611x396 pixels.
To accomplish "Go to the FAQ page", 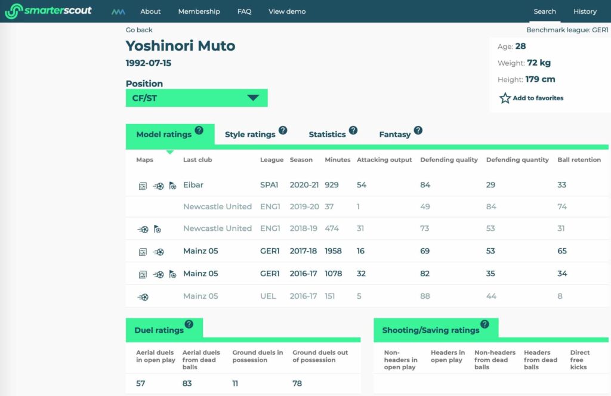I will coord(244,11).
